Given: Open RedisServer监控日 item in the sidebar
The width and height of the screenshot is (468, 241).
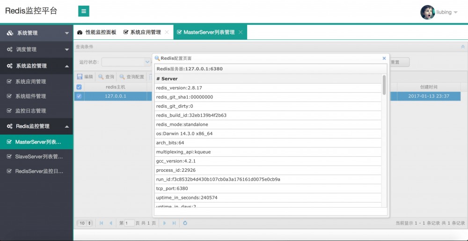Looking at the screenshot, I should point(37,171).
